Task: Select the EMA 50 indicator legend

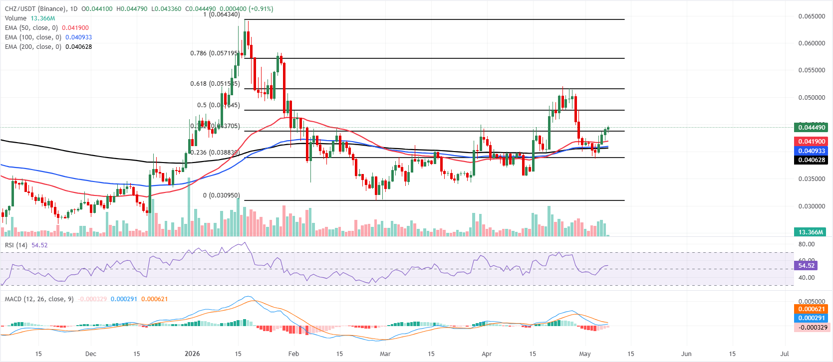Action: 47,28
